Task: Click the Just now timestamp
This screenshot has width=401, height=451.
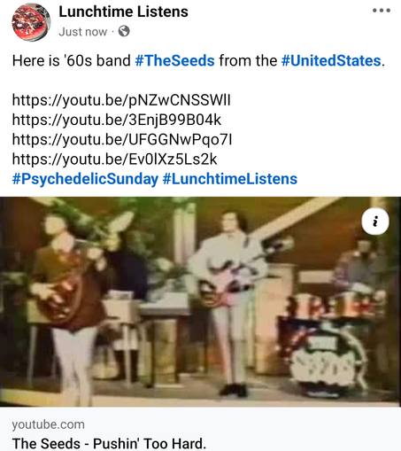Action: click(82, 32)
